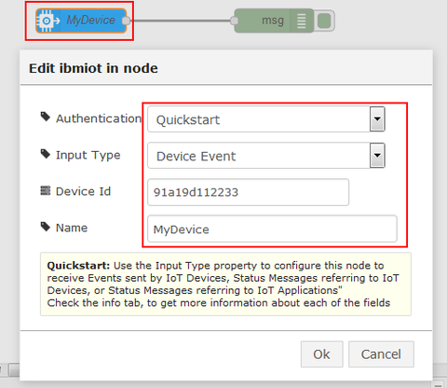
Task: Select the MyDevice ibmiot node label
Action: click(x=91, y=21)
